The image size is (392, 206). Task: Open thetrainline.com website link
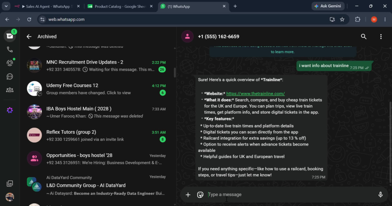coord(255,94)
